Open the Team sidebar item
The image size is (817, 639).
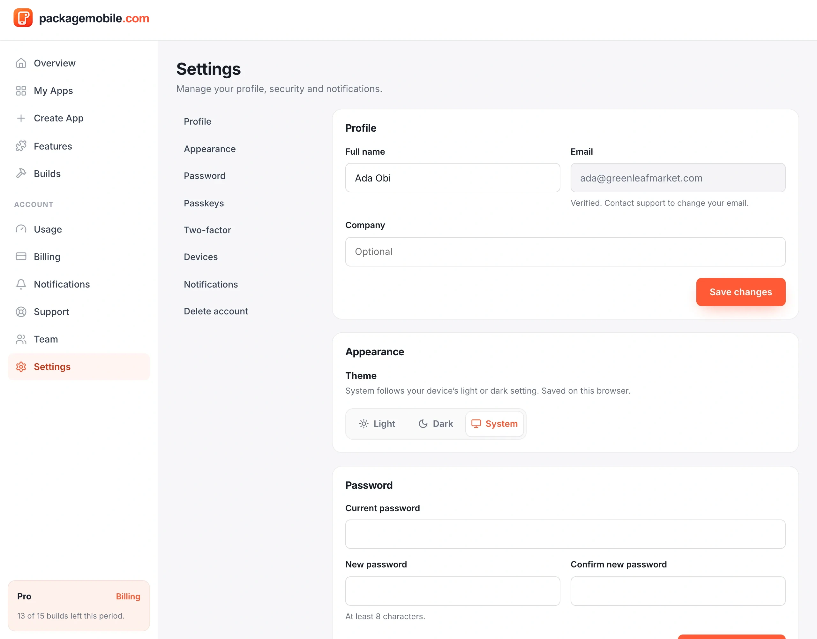(x=79, y=339)
